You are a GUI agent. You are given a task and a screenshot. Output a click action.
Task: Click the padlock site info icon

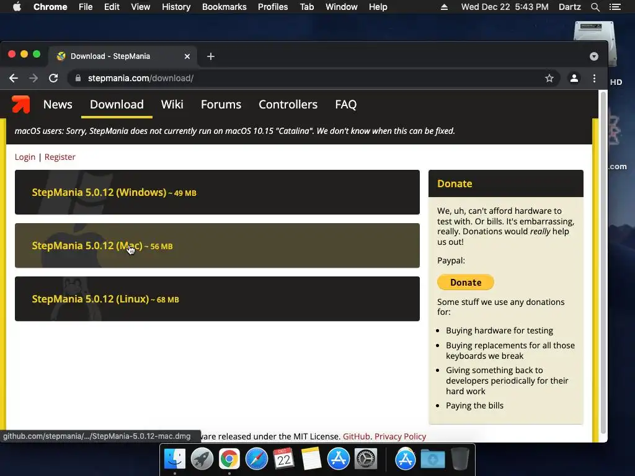[x=78, y=78]
